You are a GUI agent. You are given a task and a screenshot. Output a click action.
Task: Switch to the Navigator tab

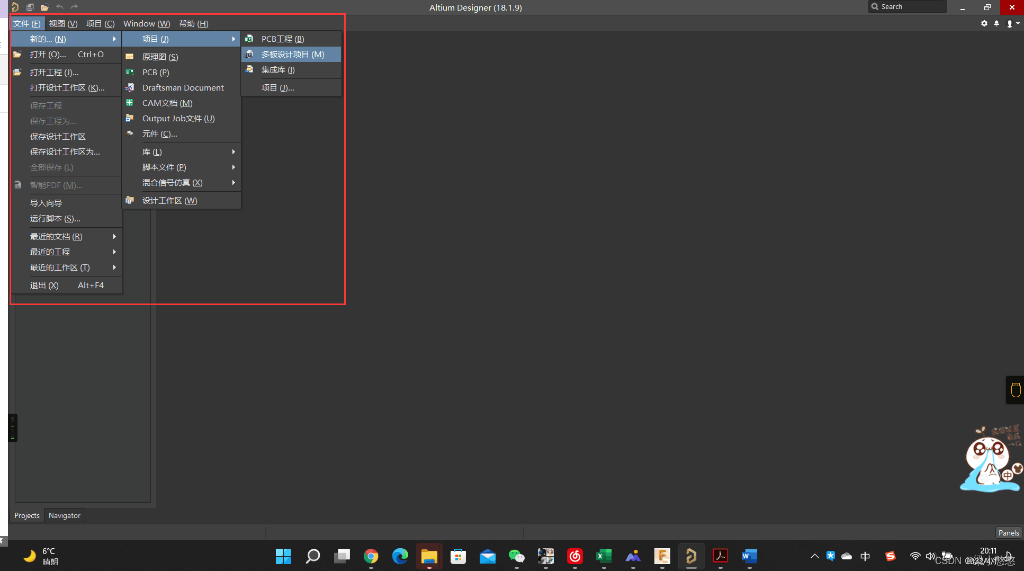click(65, 515)
